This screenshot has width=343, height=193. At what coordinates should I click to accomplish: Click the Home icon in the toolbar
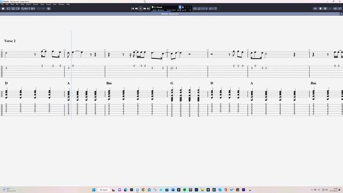tap(3, 9)
